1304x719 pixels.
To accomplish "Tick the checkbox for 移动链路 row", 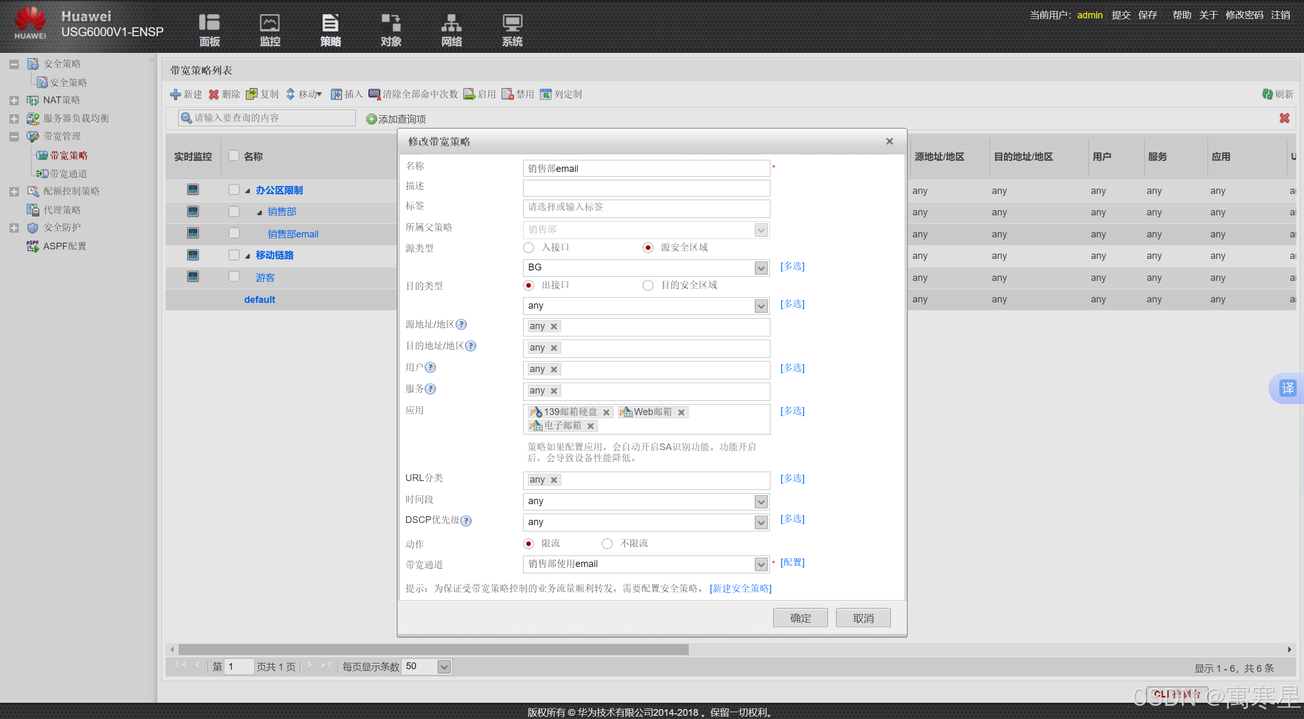I will (234, 255).
